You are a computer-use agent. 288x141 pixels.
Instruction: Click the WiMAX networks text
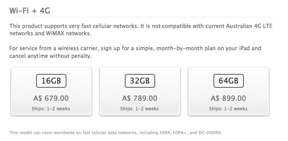(68, 34)
